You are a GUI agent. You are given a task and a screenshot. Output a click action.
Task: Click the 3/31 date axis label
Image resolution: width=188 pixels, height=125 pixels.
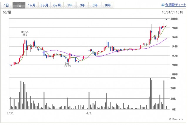click(10, 113)
